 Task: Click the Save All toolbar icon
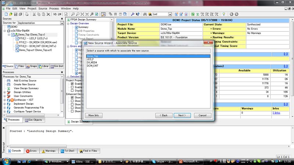21,14
